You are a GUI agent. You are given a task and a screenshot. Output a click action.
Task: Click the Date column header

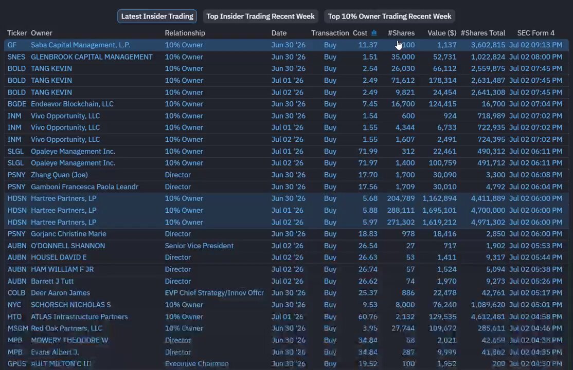tap(279, 33)
